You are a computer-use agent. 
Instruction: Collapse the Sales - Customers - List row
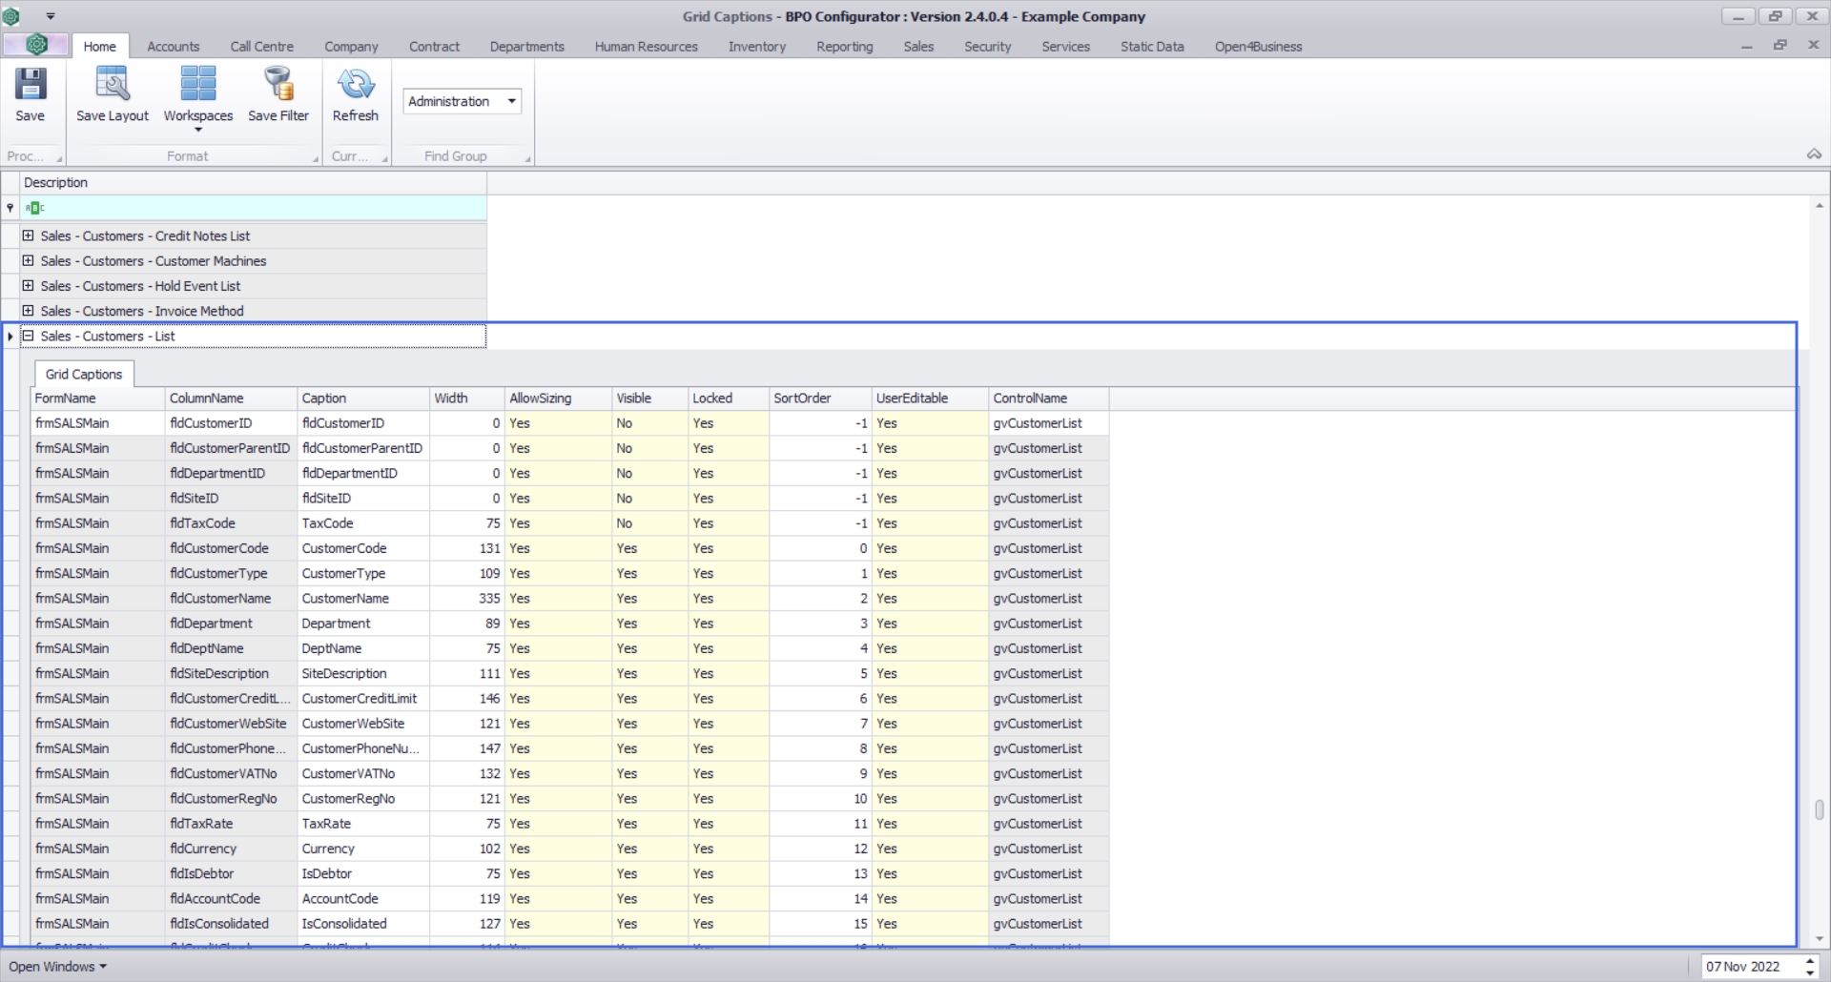pyautogui.click(x=29, y=336)
